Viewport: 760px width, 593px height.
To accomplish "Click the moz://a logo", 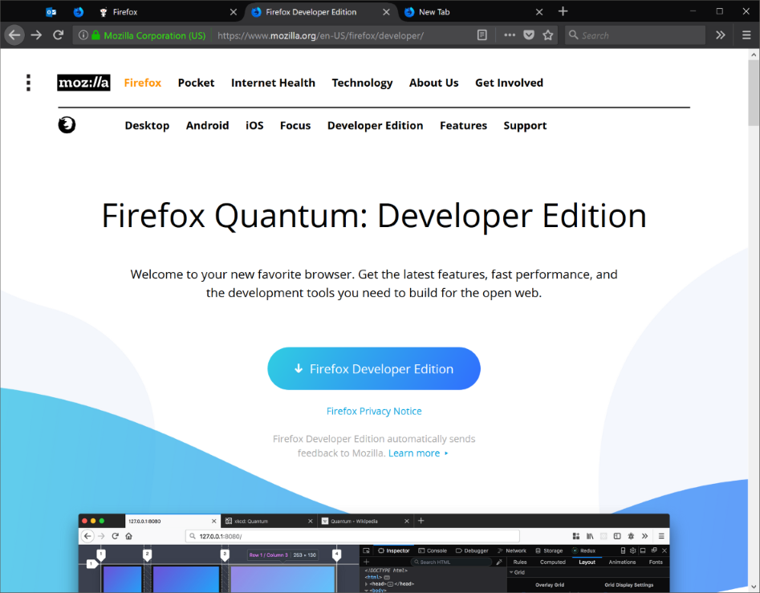I will point(83,83).
